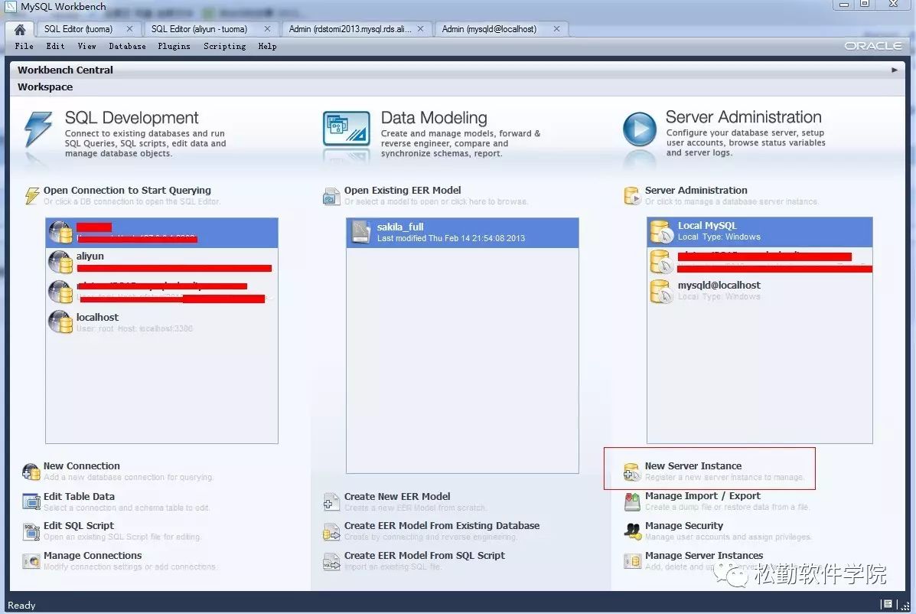Click the Server Administration play icon
Image resolution: width=916 pixels, height=614 pixels.
click(640, 129)
